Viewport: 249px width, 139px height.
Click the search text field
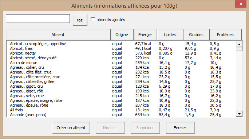pos(38,19)
